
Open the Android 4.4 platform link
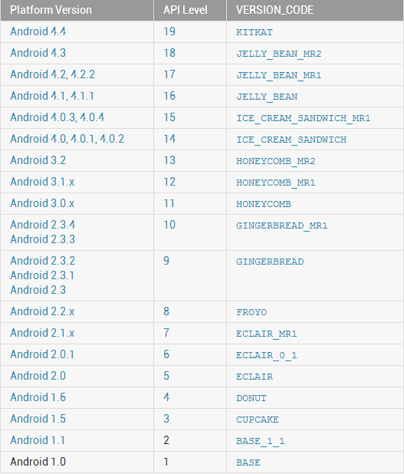38,31
